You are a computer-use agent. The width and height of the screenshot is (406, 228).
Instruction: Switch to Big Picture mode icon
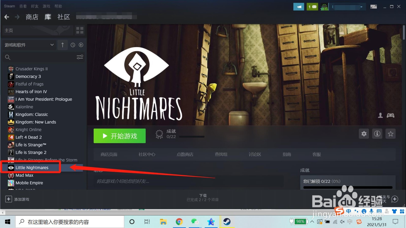click(374, 7)
